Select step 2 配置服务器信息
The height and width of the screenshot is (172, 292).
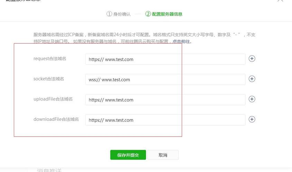(164, 14)
